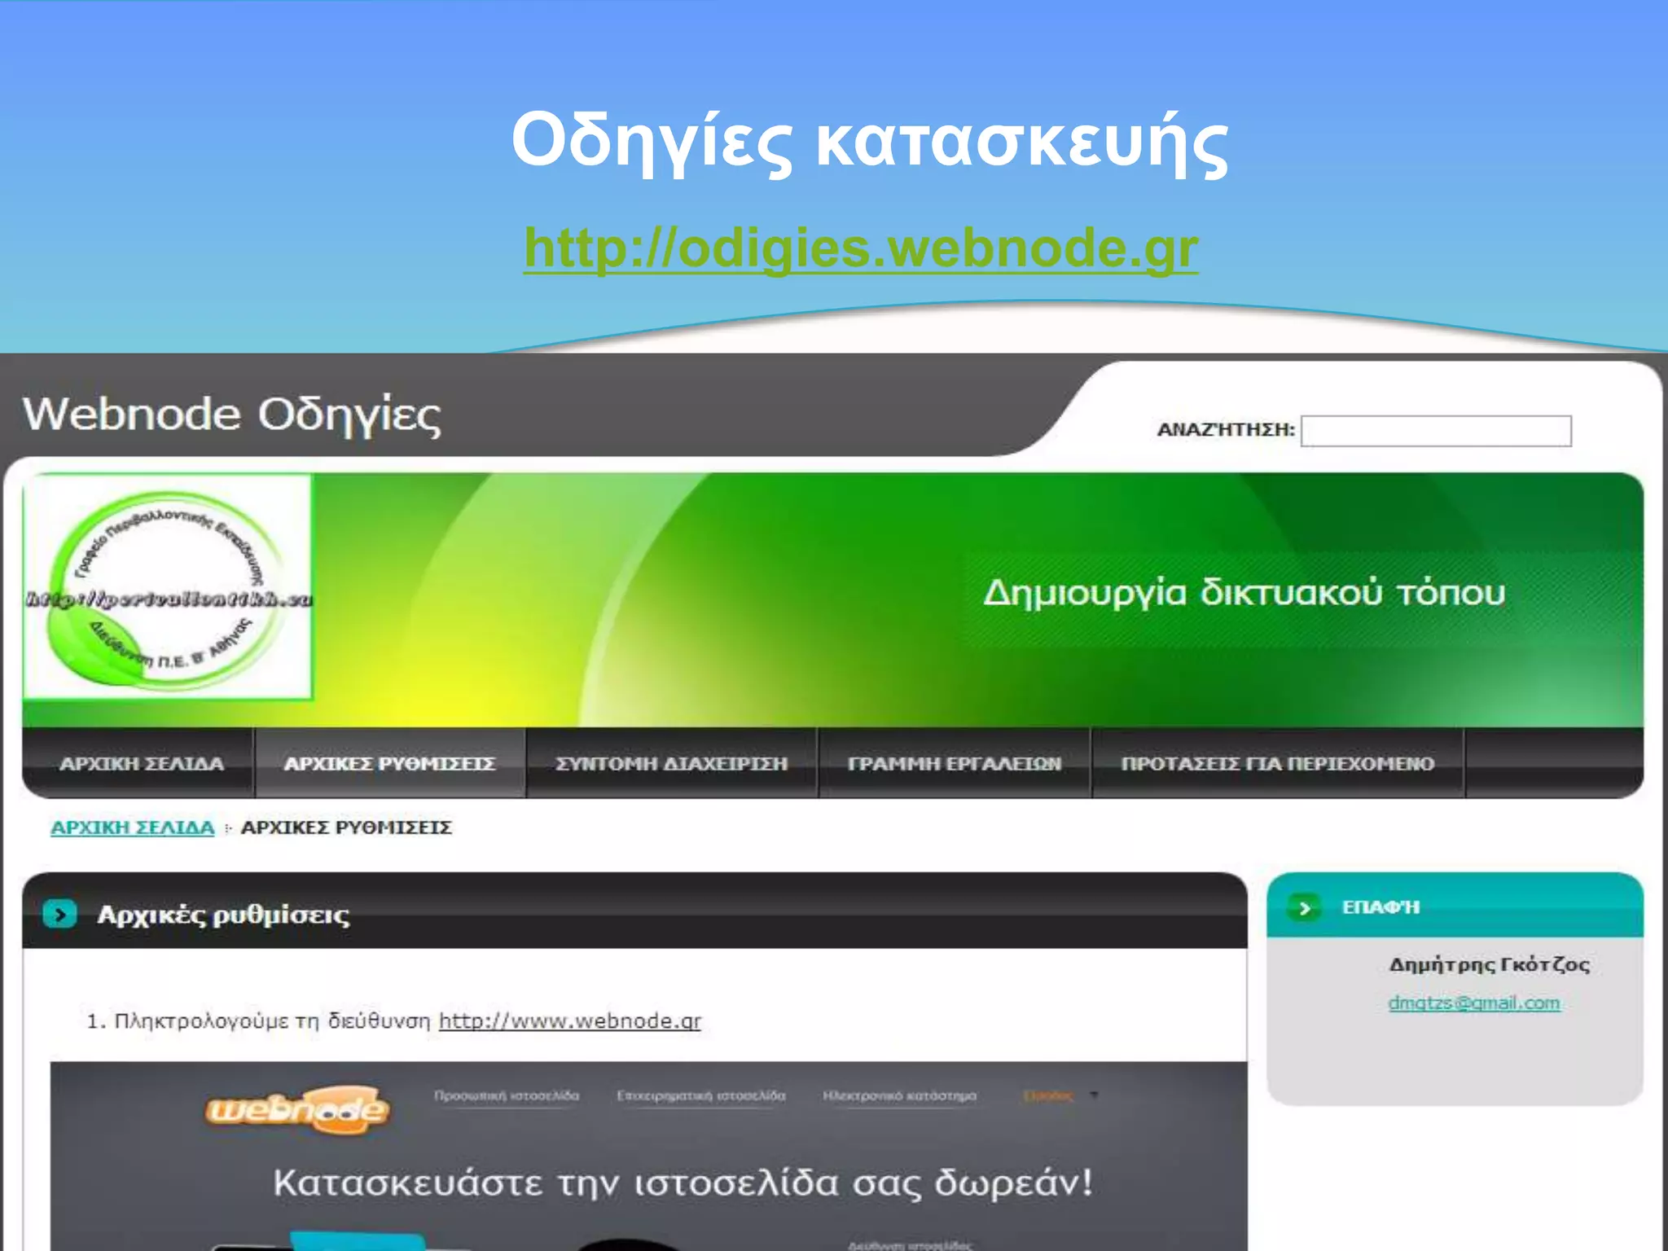The width and height of the screenshot is (1668, 1251).
Task: Click the Webnode Οδηγίες site title
Action: 232,415
